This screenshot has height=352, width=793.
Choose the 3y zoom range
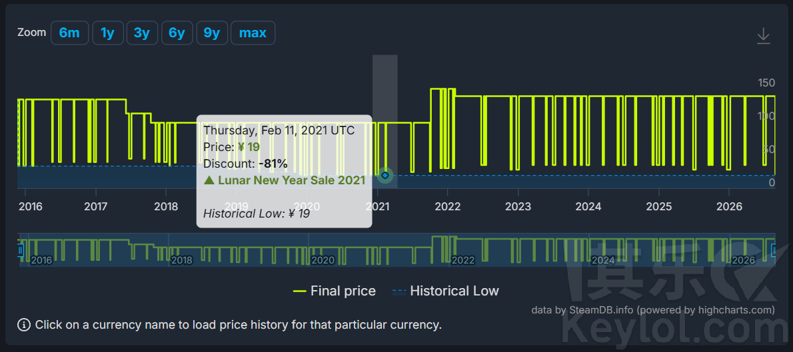(x=141, y=33)
